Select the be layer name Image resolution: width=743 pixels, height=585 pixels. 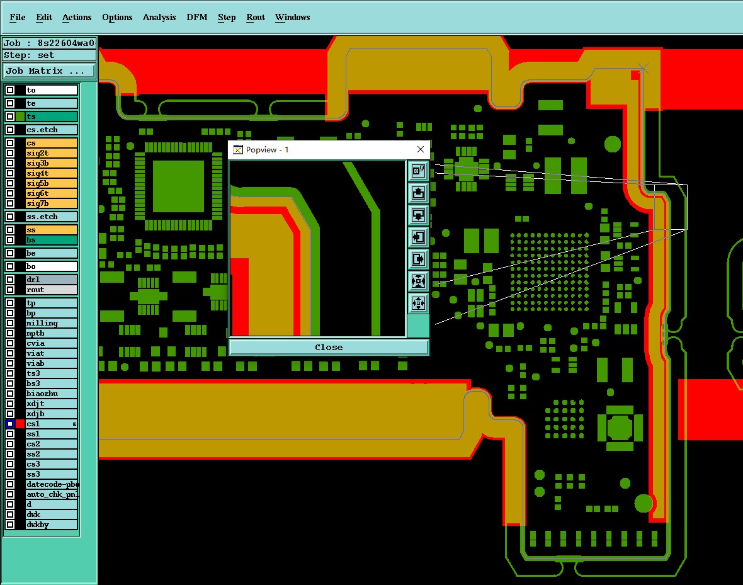(x=51, y=253)
